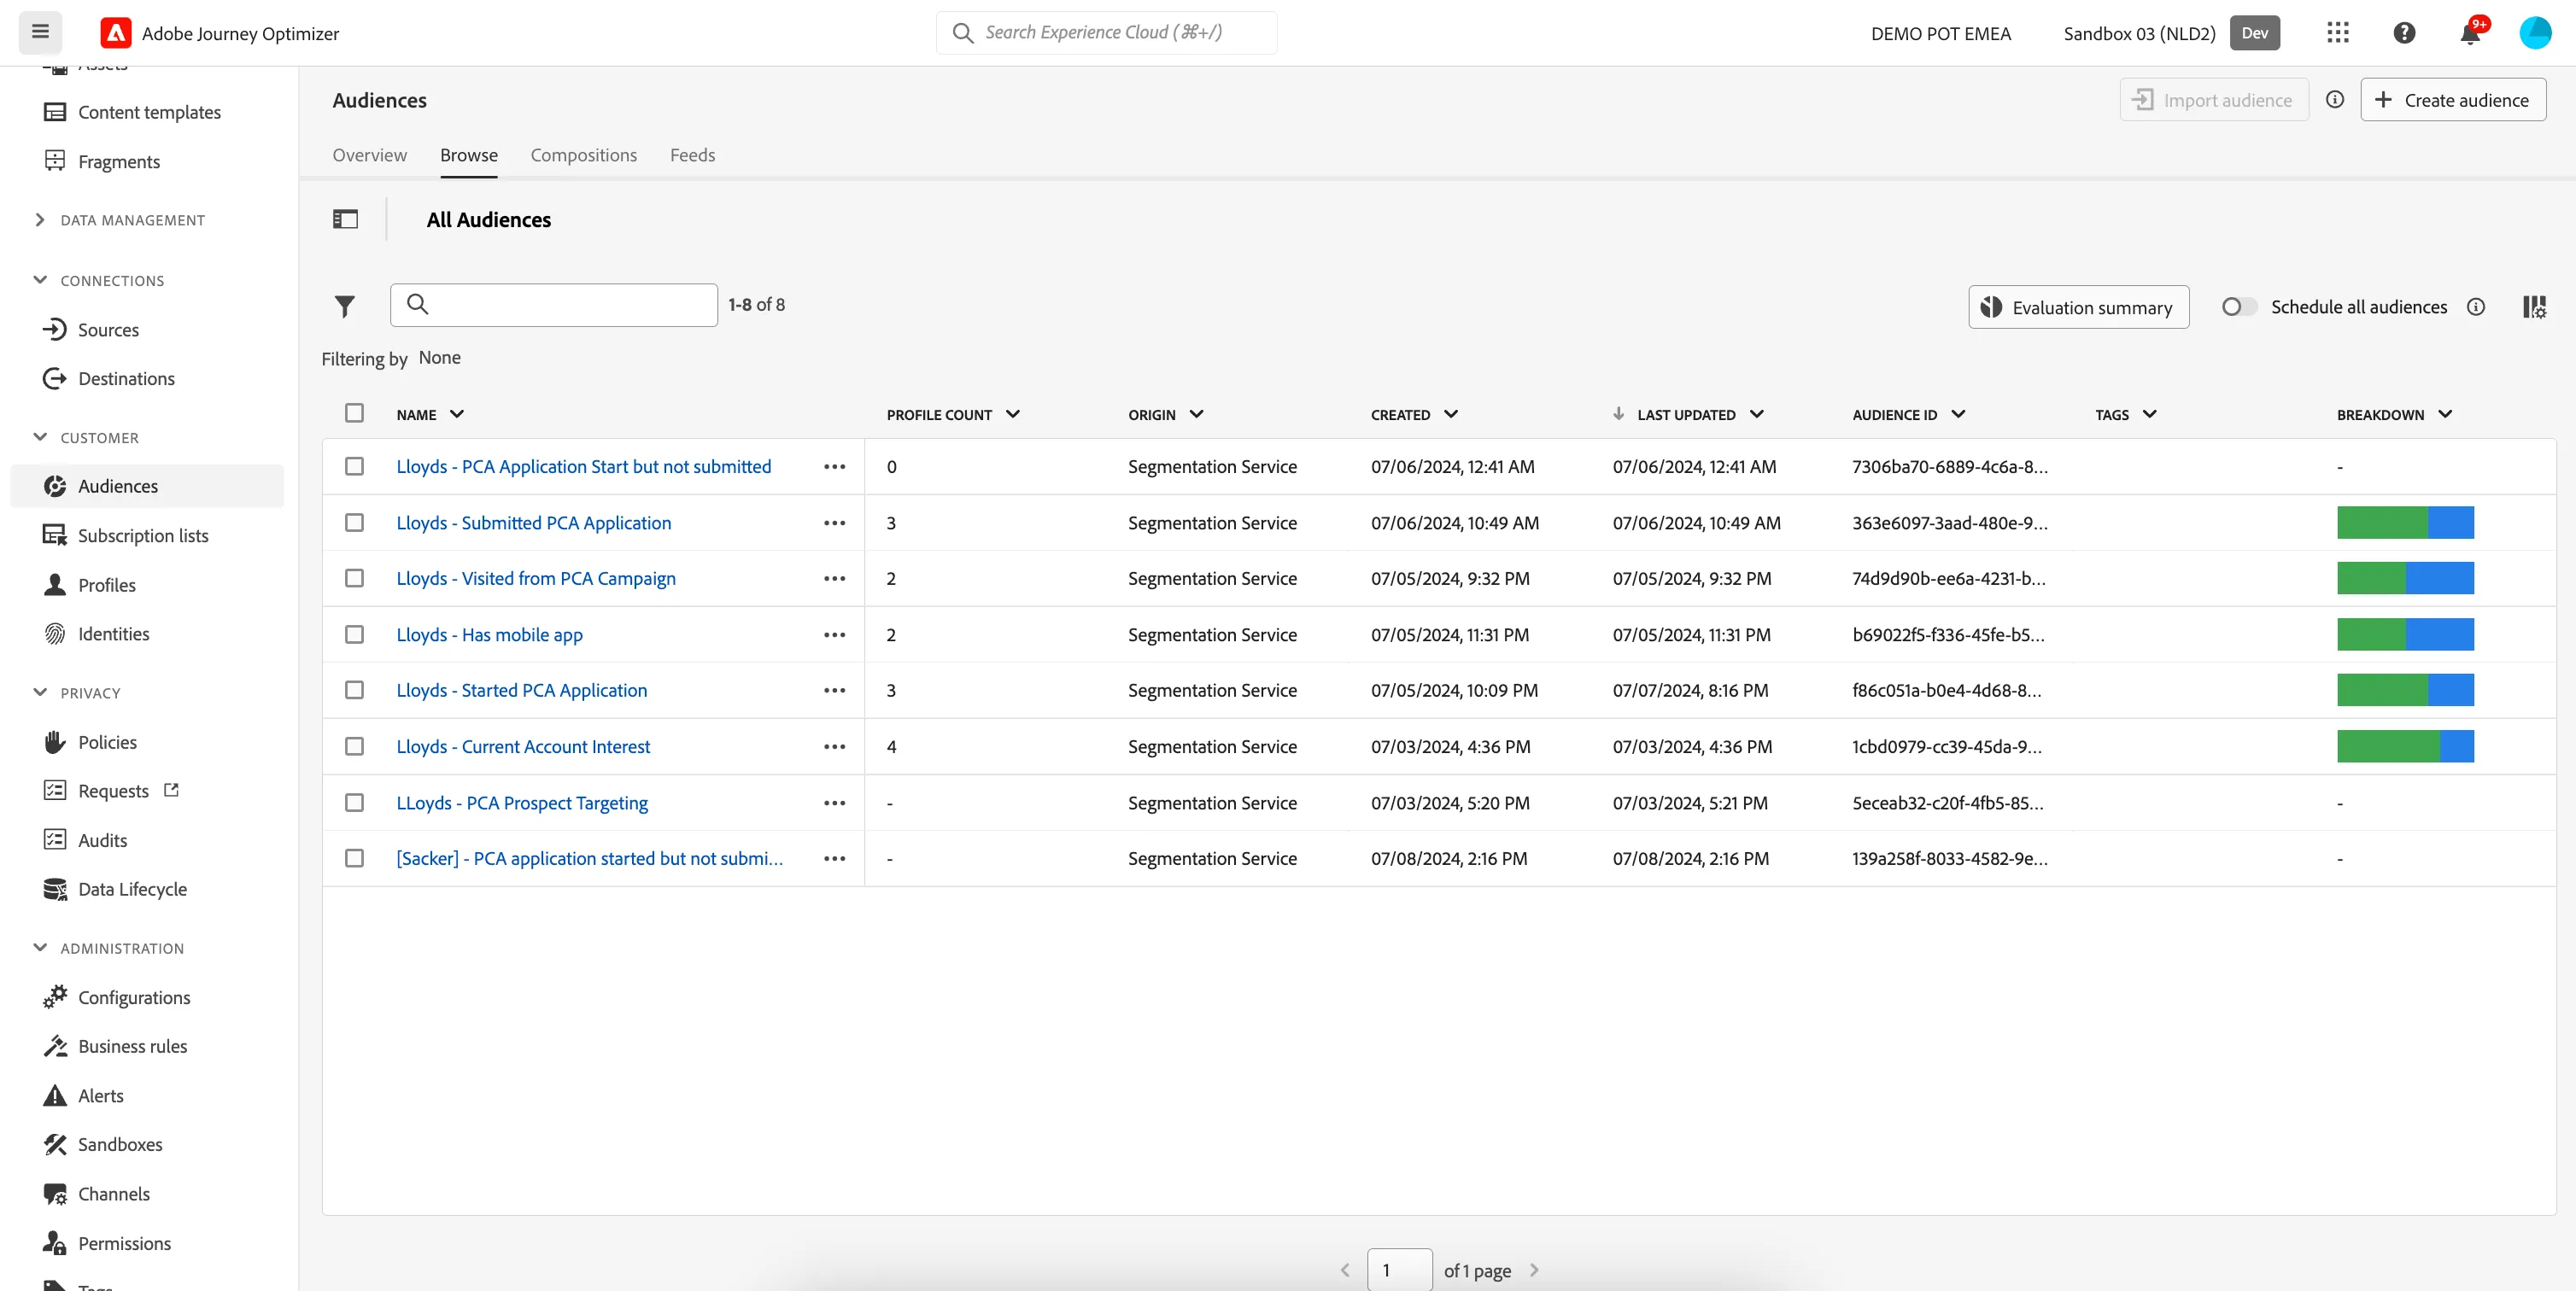Viewport: 2576px width, 1291px height.
Task: Open column customization settings icon
Action: [2534, 307]
